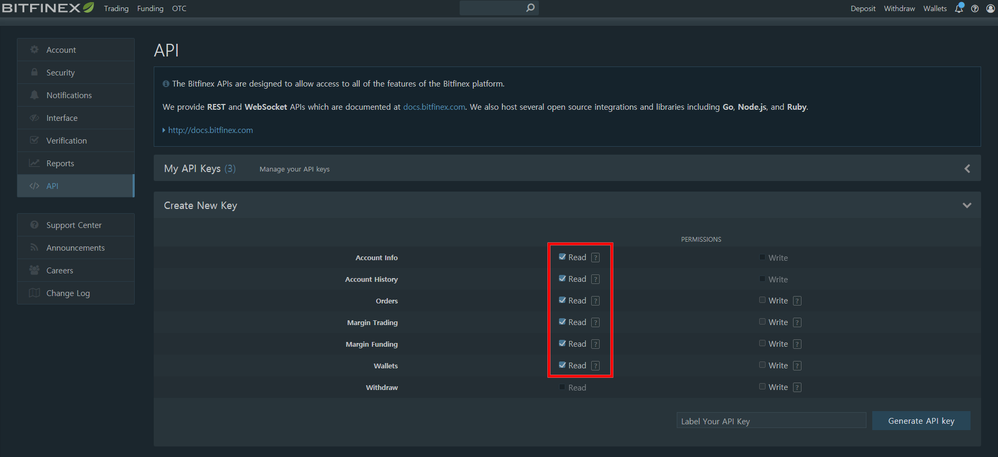The width and height of the screenshot is (998, 457).
Task: Click the Reports chart icon
Action: pos(34,163)
